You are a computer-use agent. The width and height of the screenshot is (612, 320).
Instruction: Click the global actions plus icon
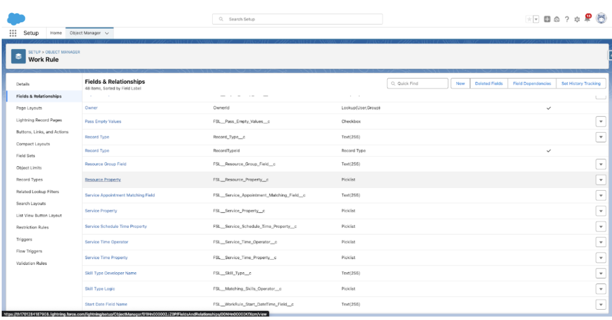pyautogui.click(x=547, y=19)
